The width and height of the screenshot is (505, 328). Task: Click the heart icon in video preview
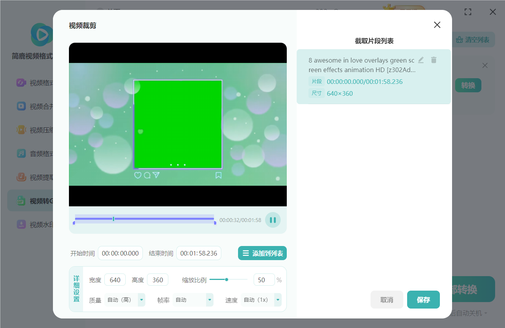(138, 175)
